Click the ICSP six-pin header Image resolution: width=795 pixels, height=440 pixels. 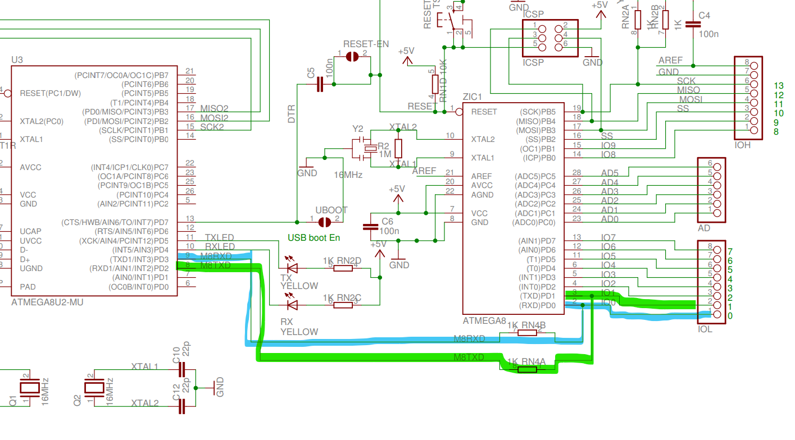pos(550,38)
